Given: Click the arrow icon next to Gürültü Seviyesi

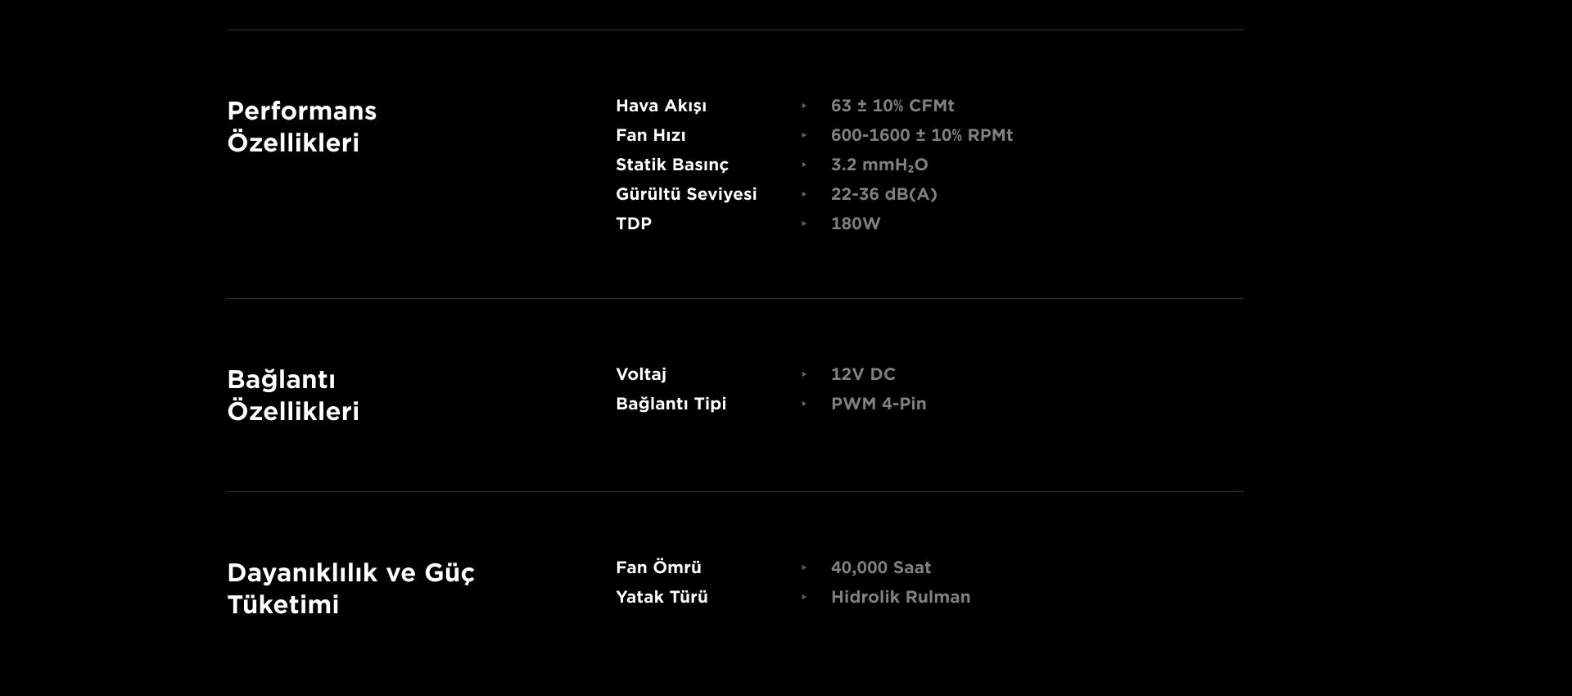Looking at the screenshot, I should [x=804, y=194].
